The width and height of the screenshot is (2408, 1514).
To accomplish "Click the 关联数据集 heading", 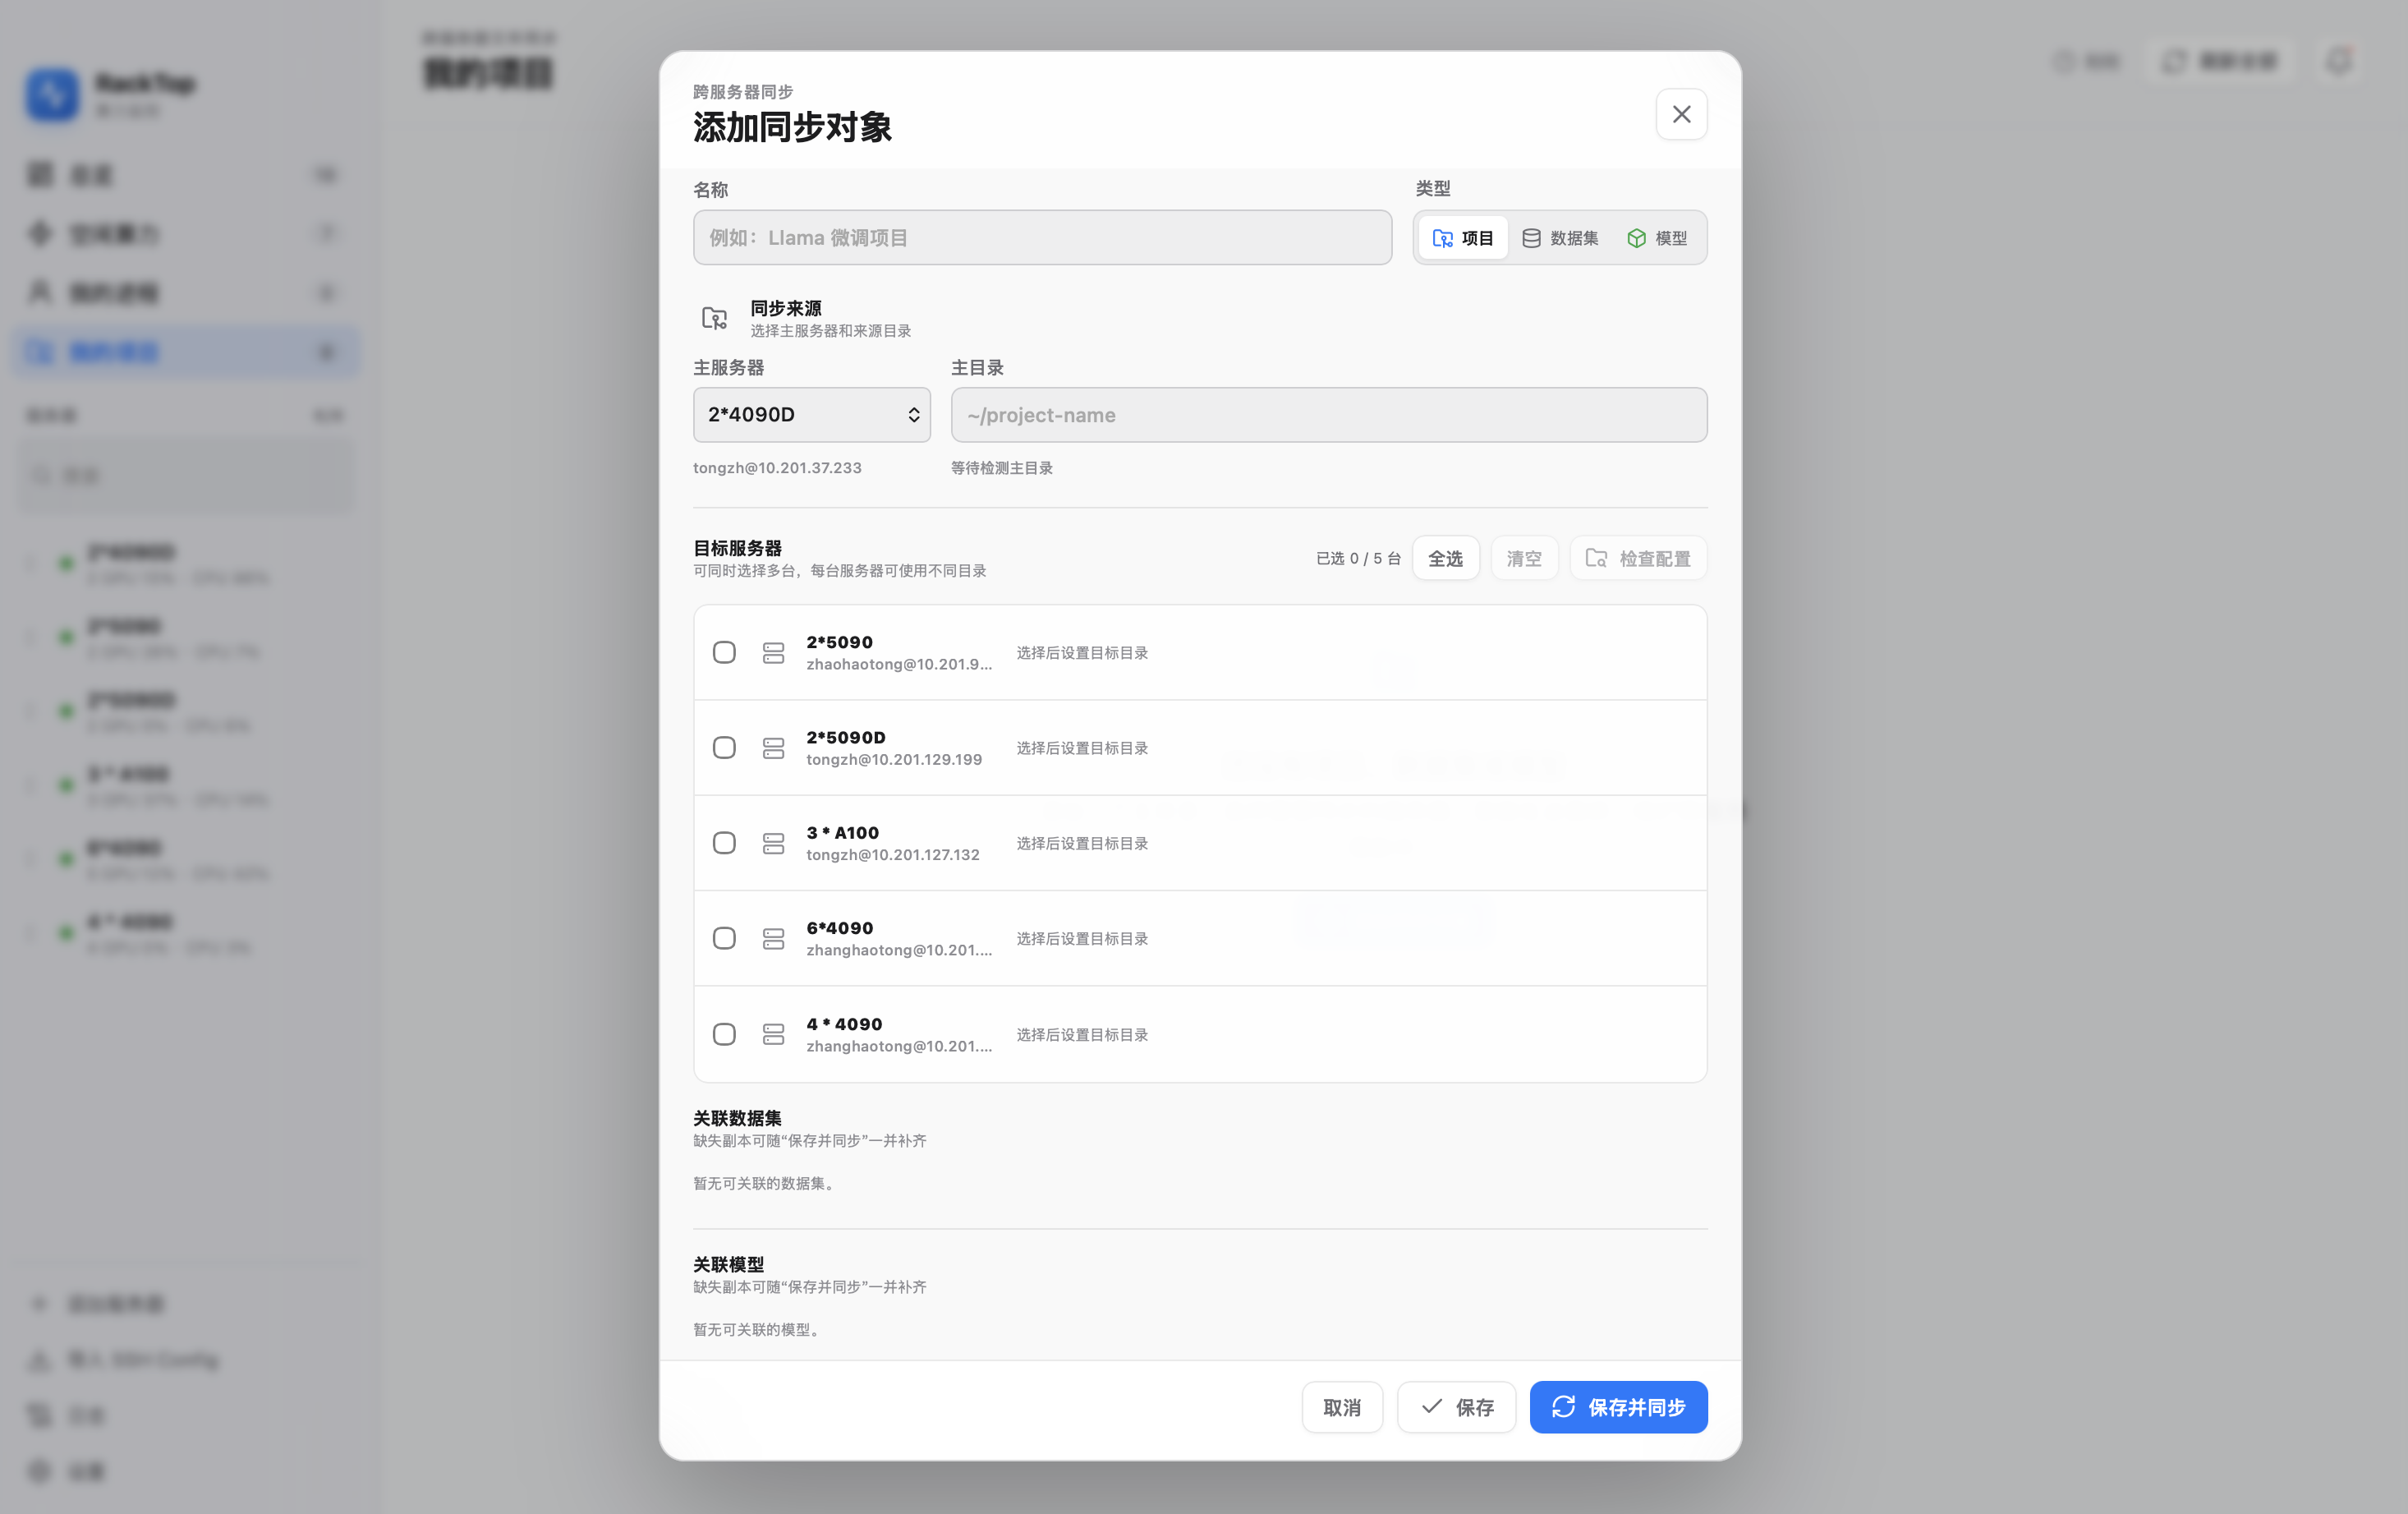I will click(x=737, y=1118).
